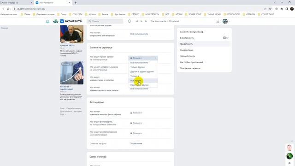Click the teal bell icon left of the logo
This screenshot has height=166, width=295.
[x=47, y=22]
